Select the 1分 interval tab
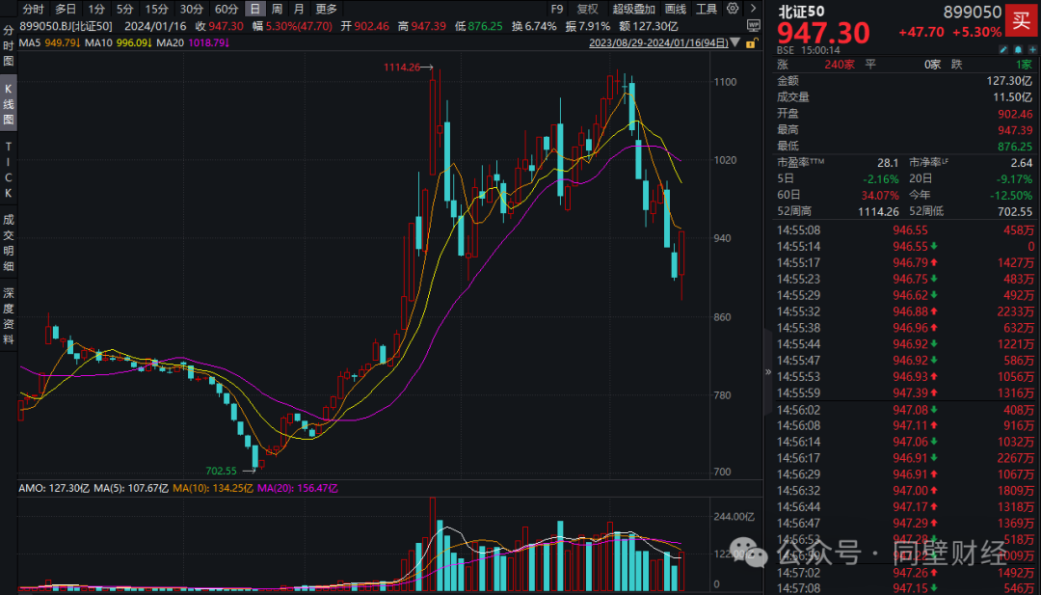1041x595 pixels. (x=96, y=9)
